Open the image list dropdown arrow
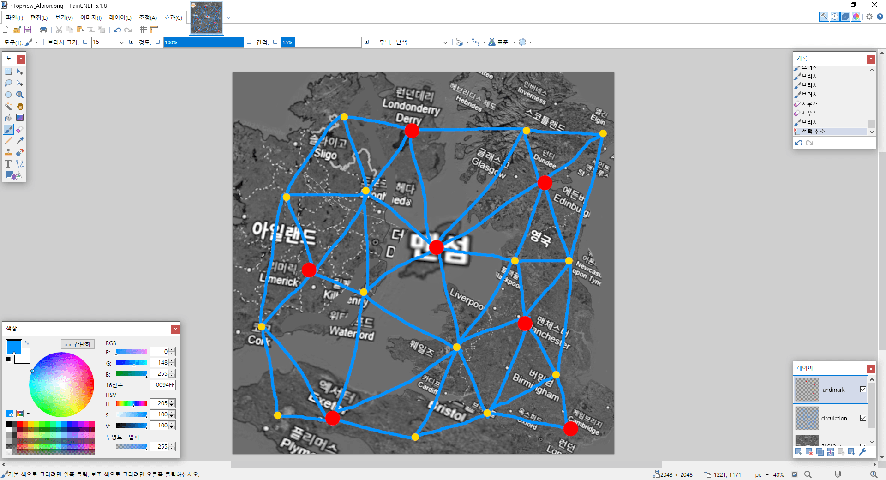This screenshot has width=886, height=480. coord(228,18)
